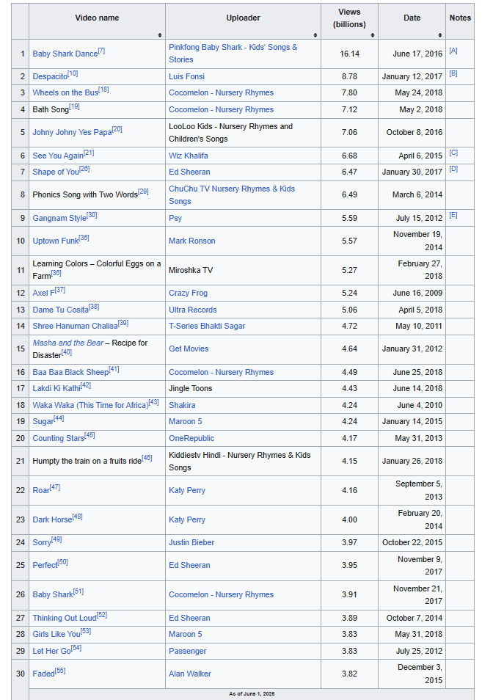
Task: Open the Mark Ronson link
Action: tap(192, 241)
